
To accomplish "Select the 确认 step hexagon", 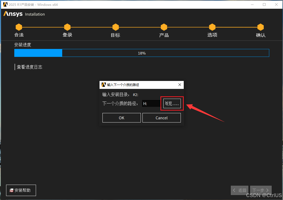I will (260, 27).
